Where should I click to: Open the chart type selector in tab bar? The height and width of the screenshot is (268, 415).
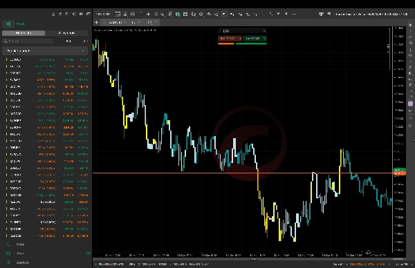tap(136, 23)
